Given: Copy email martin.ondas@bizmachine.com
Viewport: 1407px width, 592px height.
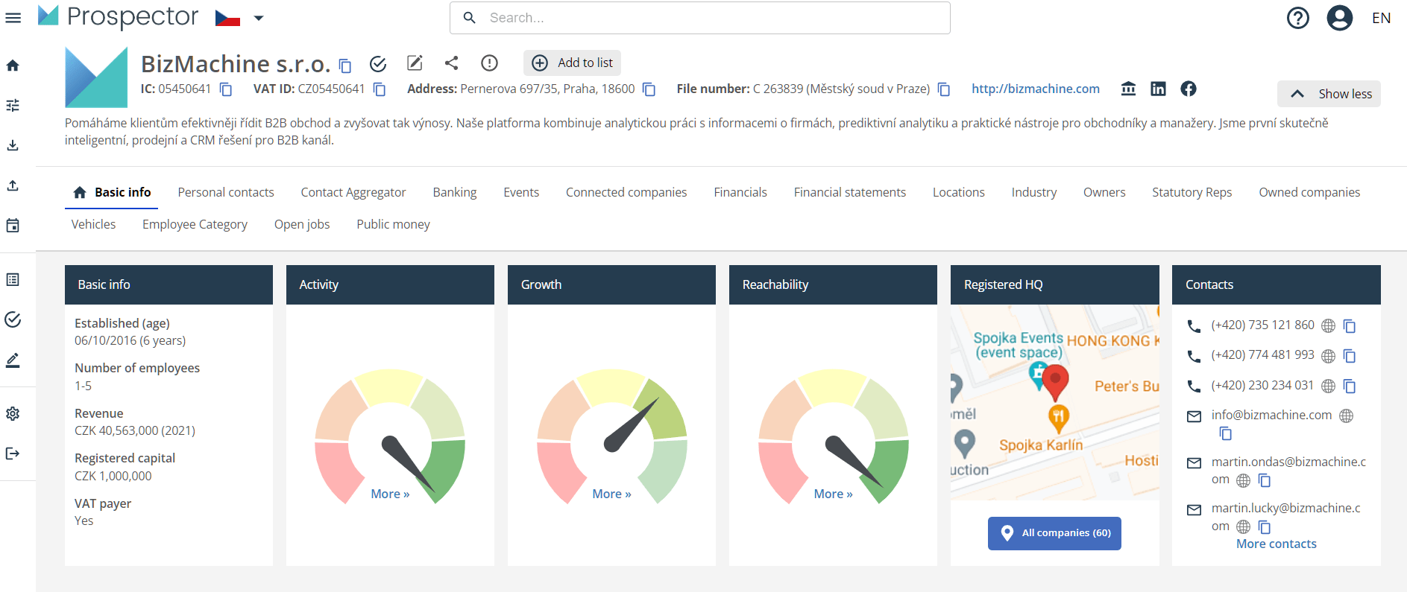Looking at the screenshot, I should tap(1265, 480).
